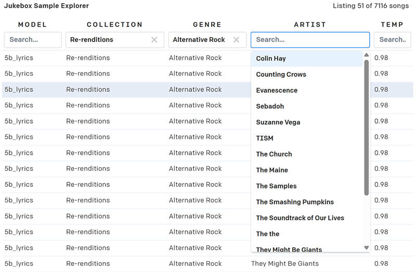Click the Temp search field
This screenshot has width=416, height=272.
[393, 40]
